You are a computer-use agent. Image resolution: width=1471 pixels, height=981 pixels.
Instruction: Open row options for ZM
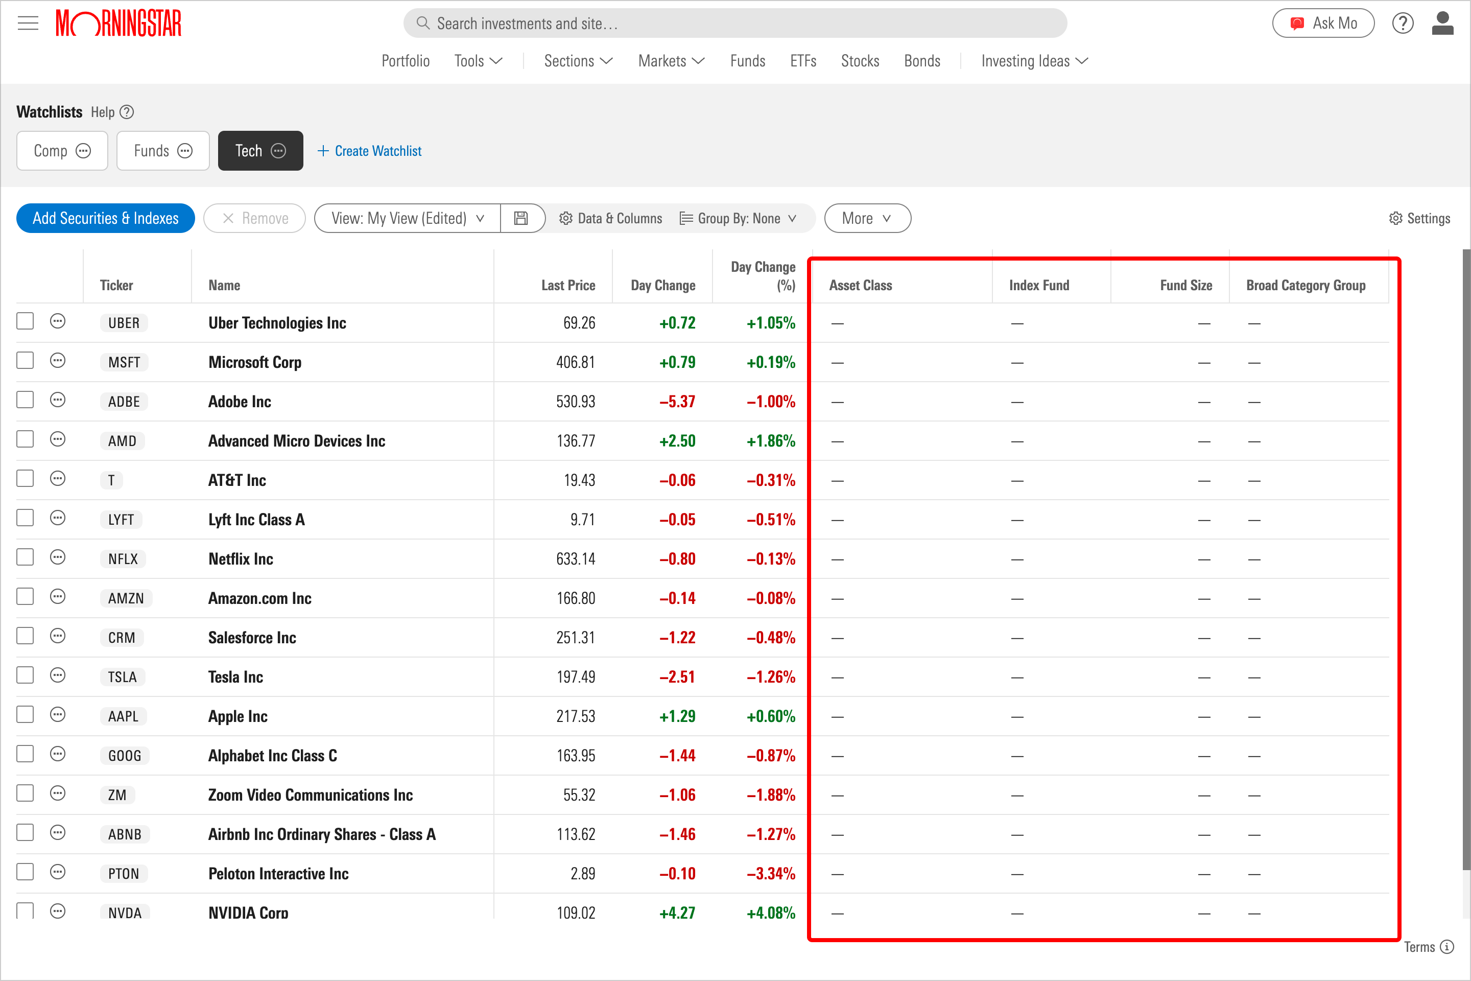point(58,794)
